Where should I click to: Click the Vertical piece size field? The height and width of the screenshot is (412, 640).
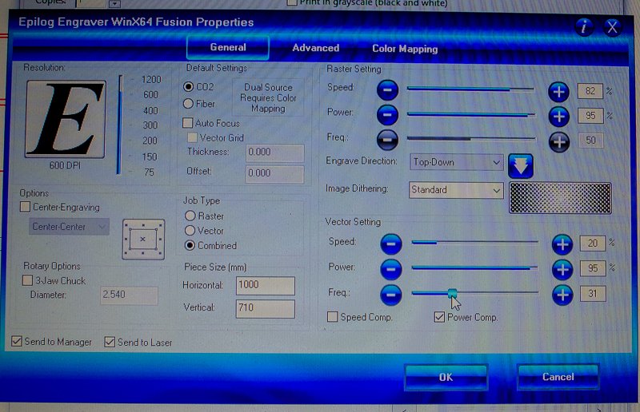coord(266,308)
